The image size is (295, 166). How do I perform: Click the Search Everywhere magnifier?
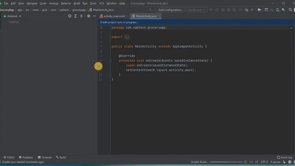290,10
